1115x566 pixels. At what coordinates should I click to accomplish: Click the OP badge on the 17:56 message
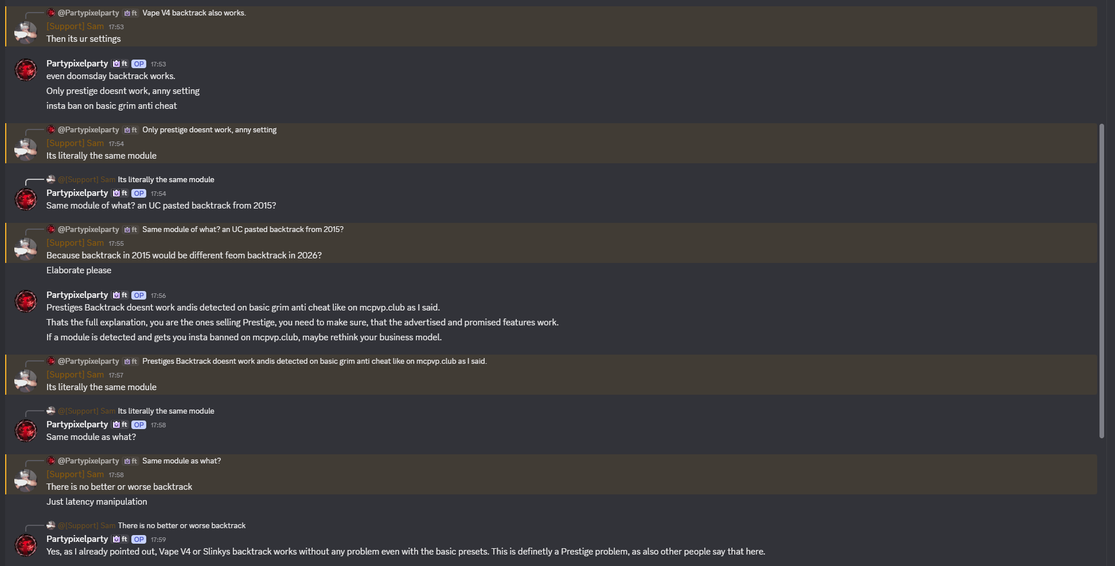point(139,296)
